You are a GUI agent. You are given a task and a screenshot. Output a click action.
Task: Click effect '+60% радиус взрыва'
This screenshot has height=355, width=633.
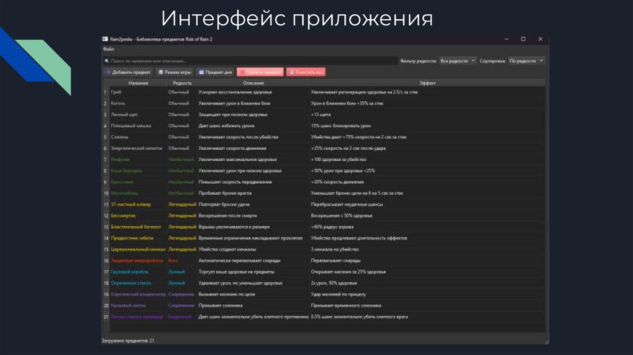point(332,227)
